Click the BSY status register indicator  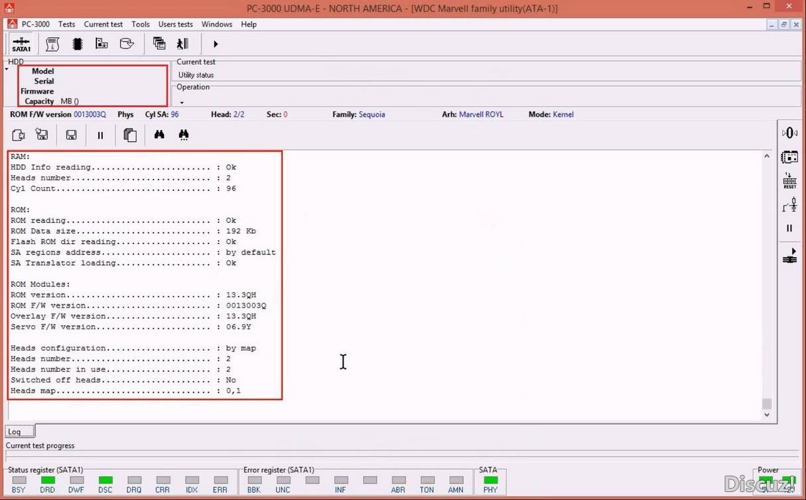coord(19,479)
